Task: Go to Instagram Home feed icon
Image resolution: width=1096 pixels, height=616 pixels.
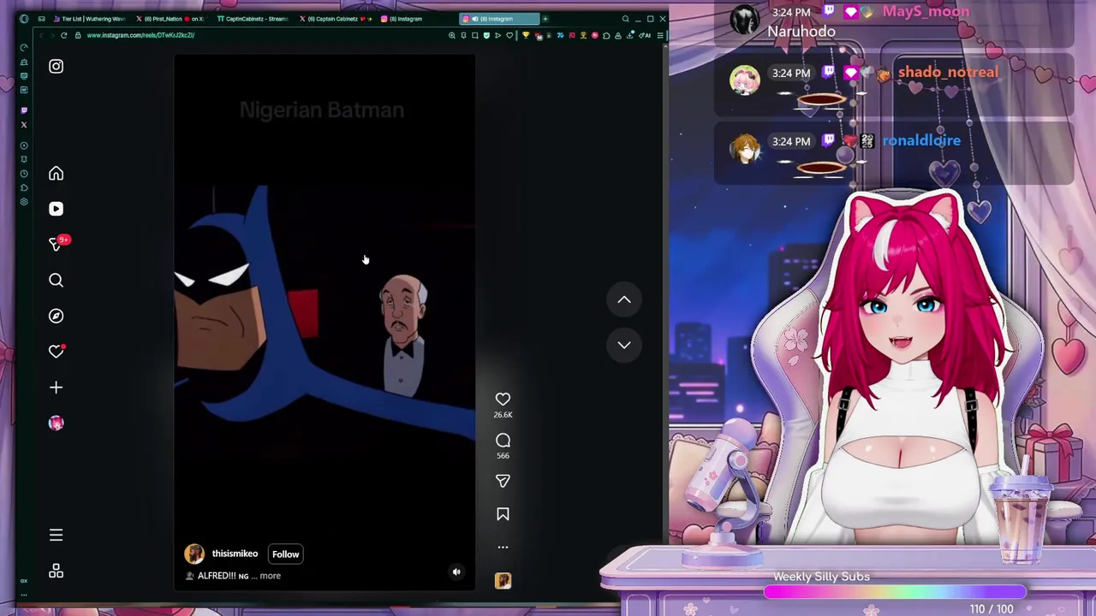Action: click(x=56, y=174)
